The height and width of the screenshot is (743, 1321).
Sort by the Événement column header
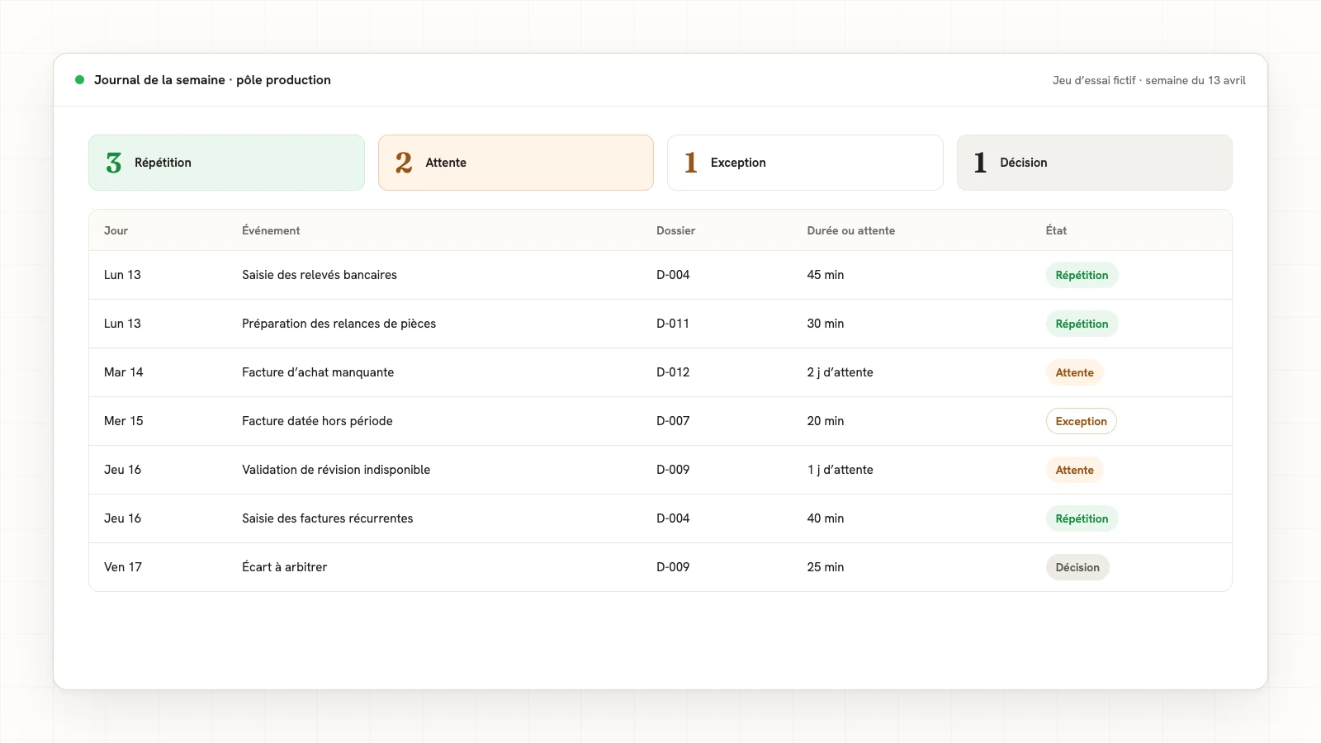pos(271,230)
